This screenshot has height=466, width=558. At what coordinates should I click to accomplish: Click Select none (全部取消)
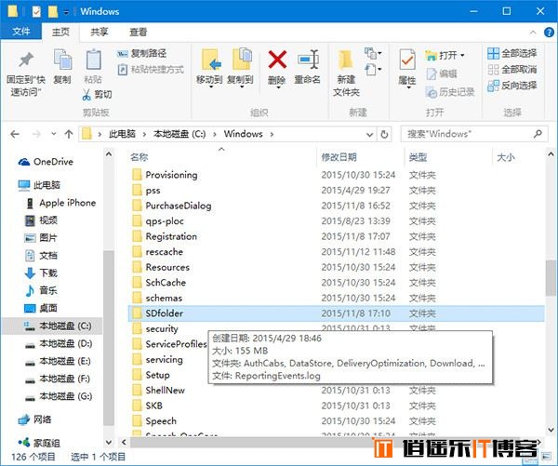pos(512,70)
